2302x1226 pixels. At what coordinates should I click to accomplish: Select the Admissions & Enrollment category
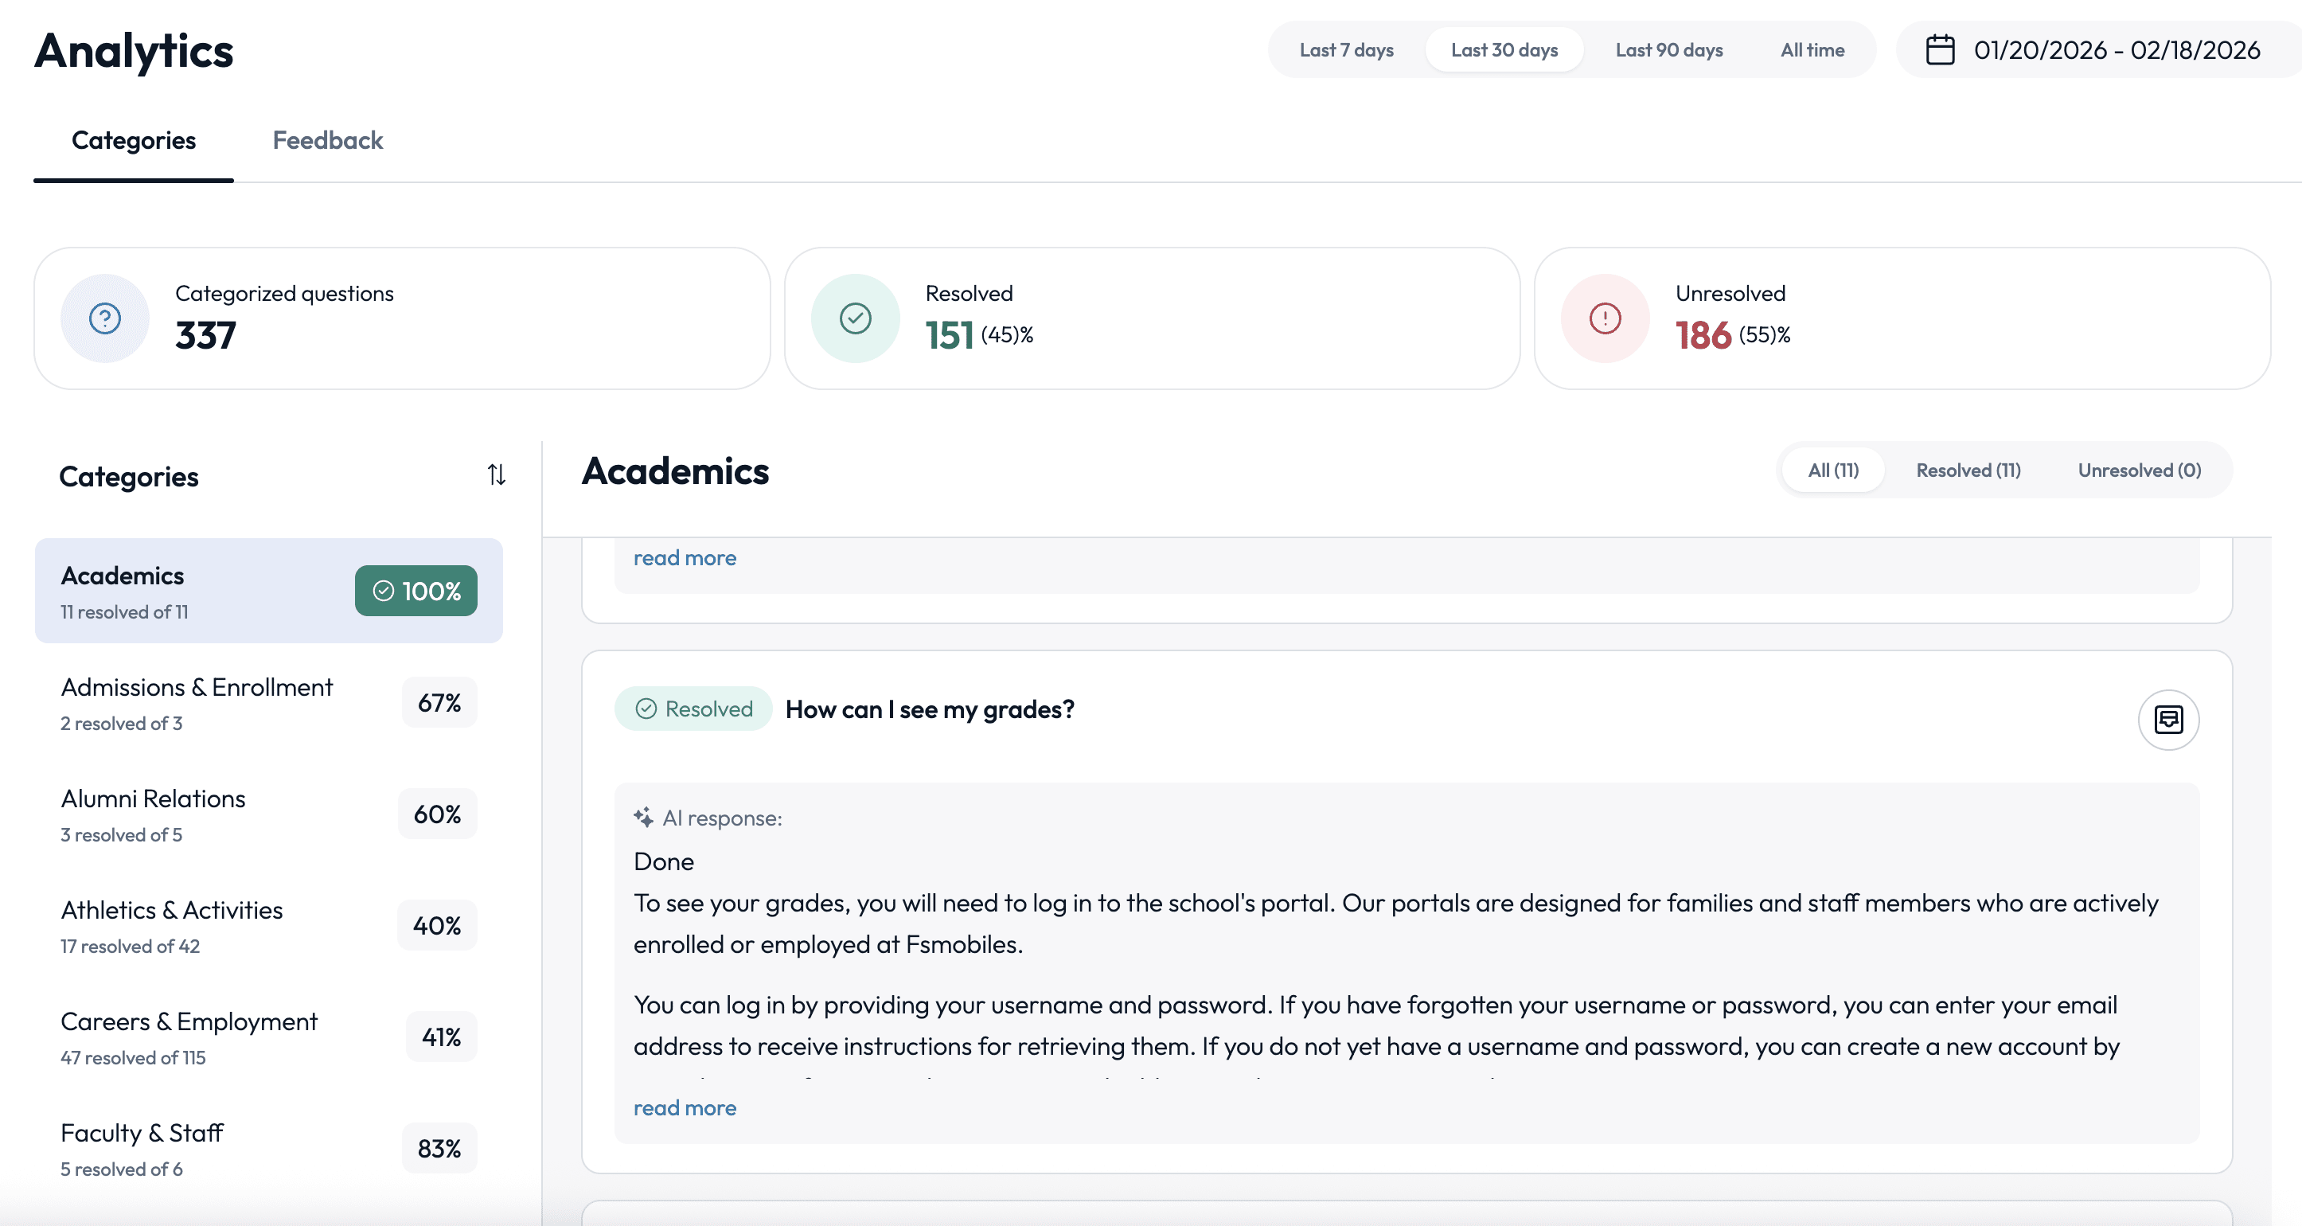click(268, 702)
